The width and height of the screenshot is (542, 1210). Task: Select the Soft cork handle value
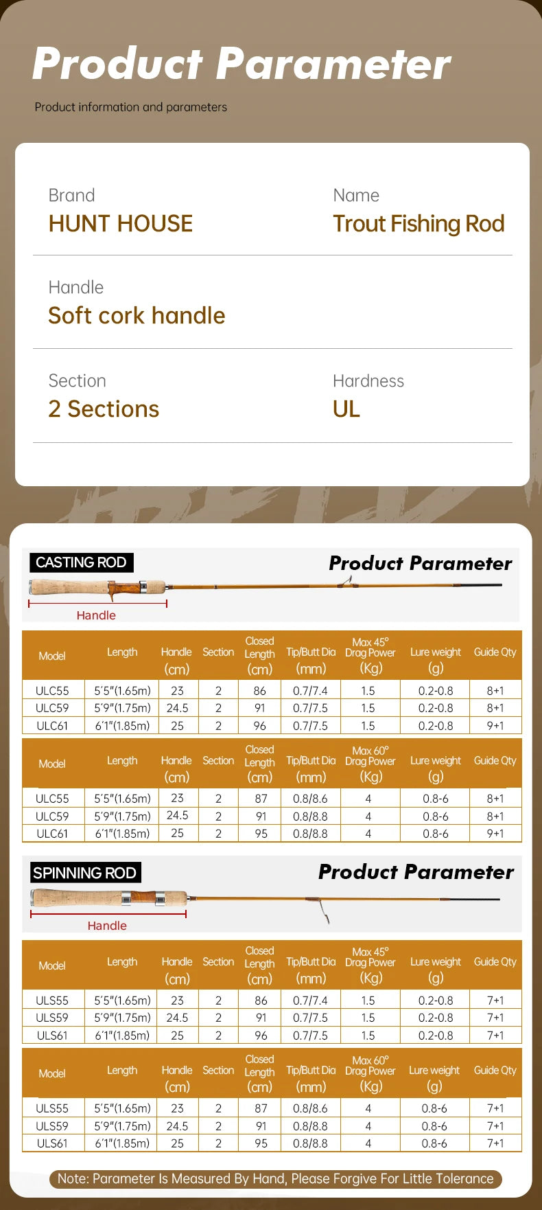click(x=137, y=316)
